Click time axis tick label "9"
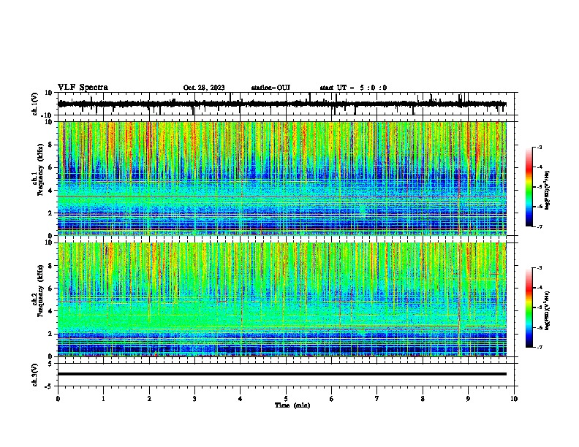The height and width of the screenshot is (447, 579). 468,399
